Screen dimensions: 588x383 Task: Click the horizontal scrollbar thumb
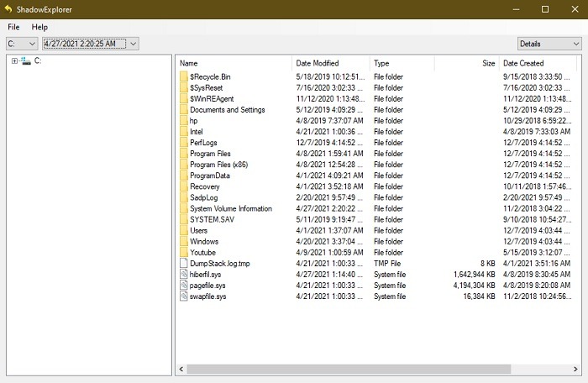click(349, 369)
